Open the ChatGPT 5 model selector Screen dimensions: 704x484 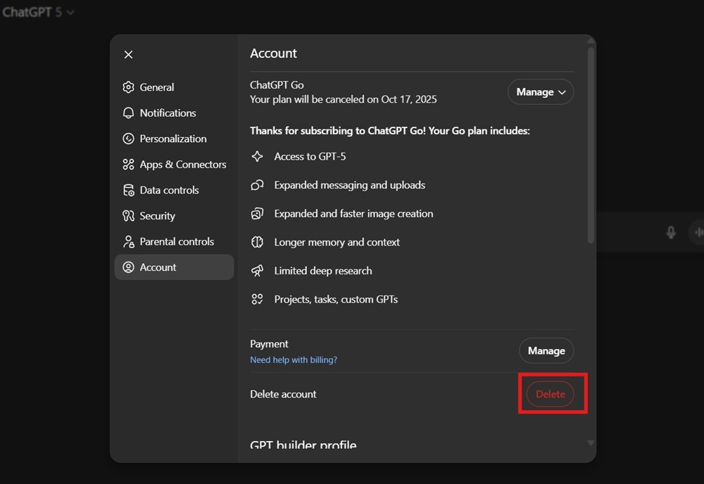tap(38, 12)
